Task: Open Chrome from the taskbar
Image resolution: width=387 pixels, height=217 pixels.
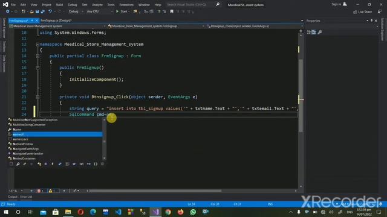Action: (x=168, y=212)
